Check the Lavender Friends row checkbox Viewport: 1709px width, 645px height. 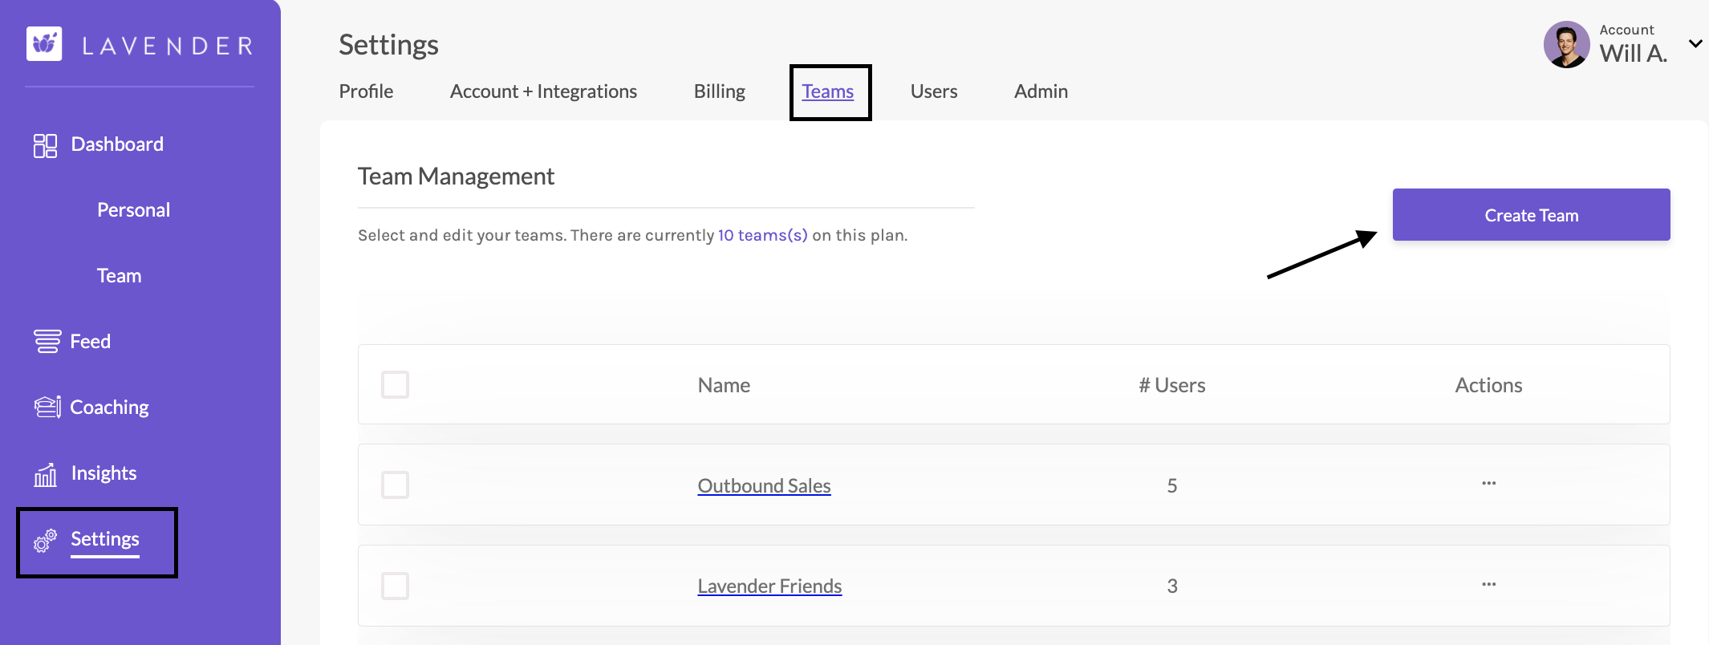click(395, 586)
